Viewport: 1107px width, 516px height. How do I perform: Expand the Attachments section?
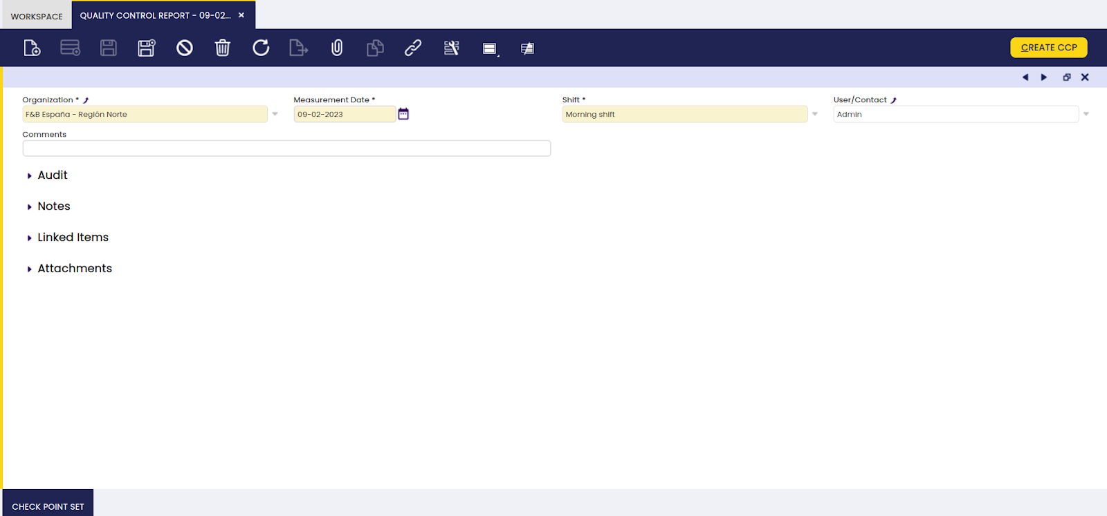click(75, 269)
